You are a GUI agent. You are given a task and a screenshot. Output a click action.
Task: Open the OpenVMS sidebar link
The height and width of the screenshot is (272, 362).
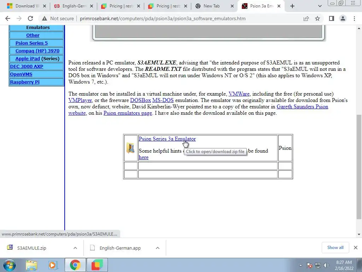point(21,74)
